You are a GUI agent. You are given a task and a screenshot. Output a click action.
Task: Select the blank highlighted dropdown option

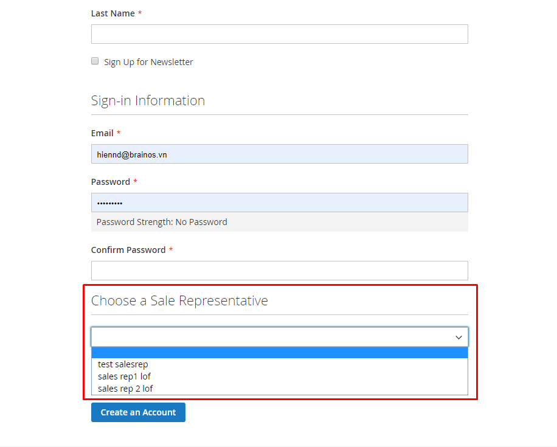tap(280, 353)
